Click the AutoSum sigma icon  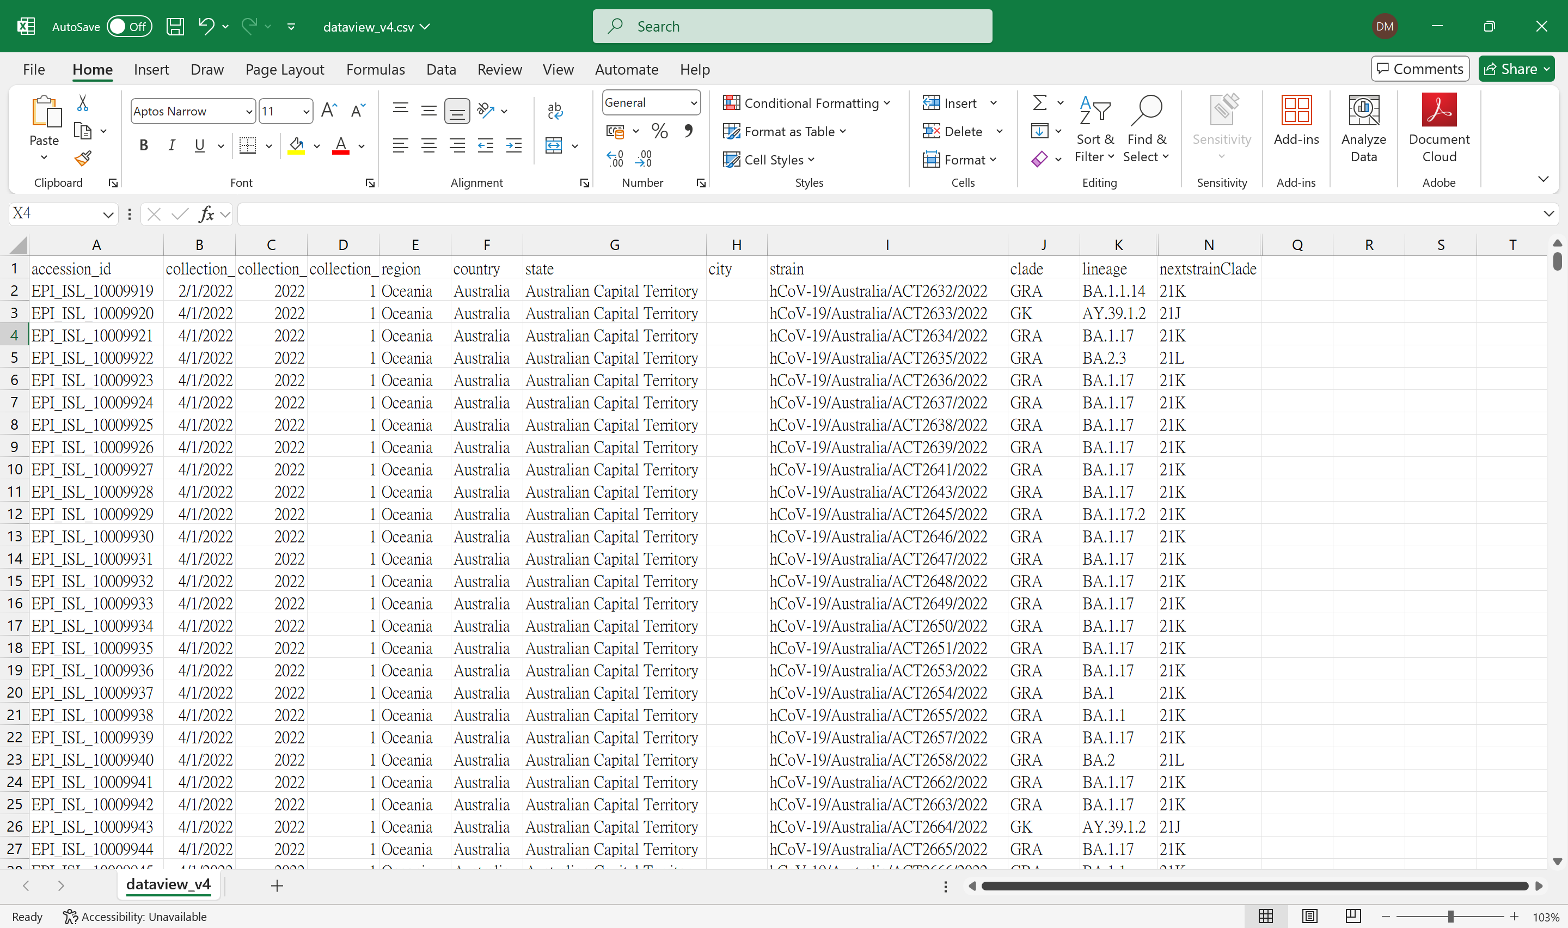click(x=1039, y=102)
